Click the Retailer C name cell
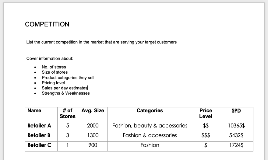 [41, 146]
